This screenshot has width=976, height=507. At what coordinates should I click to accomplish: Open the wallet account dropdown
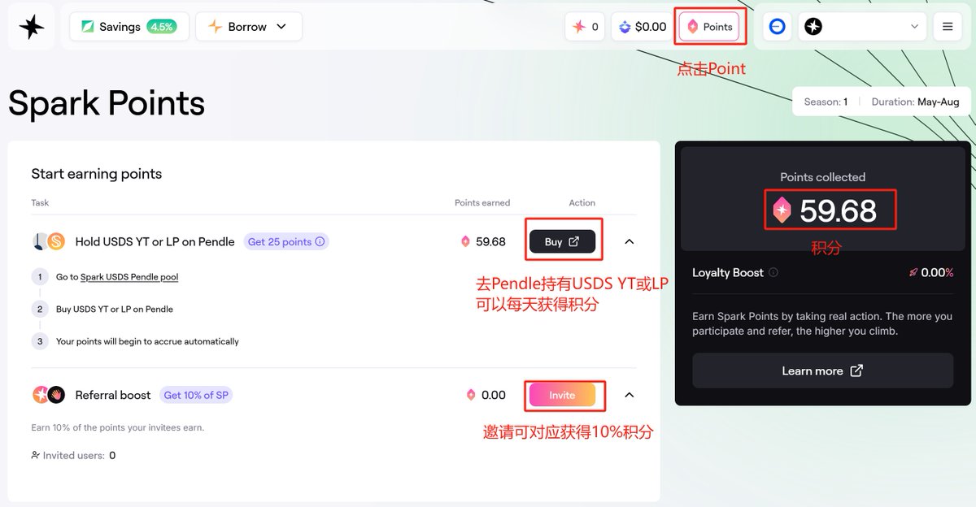861,27
